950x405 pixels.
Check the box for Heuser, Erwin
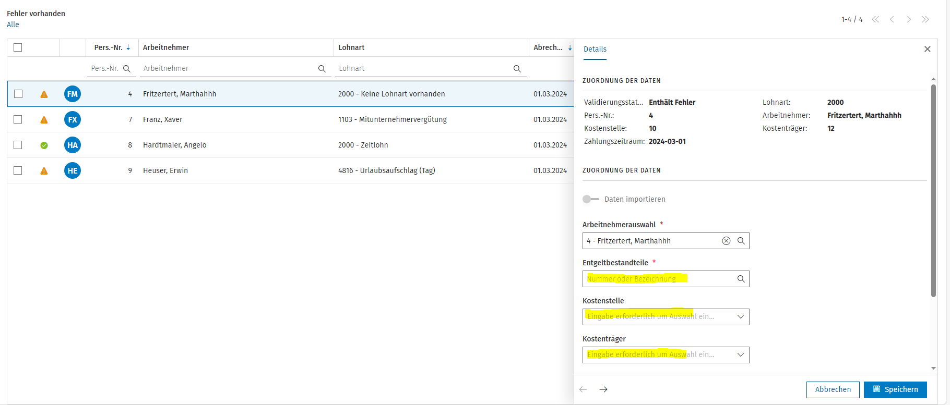[18, 170]
